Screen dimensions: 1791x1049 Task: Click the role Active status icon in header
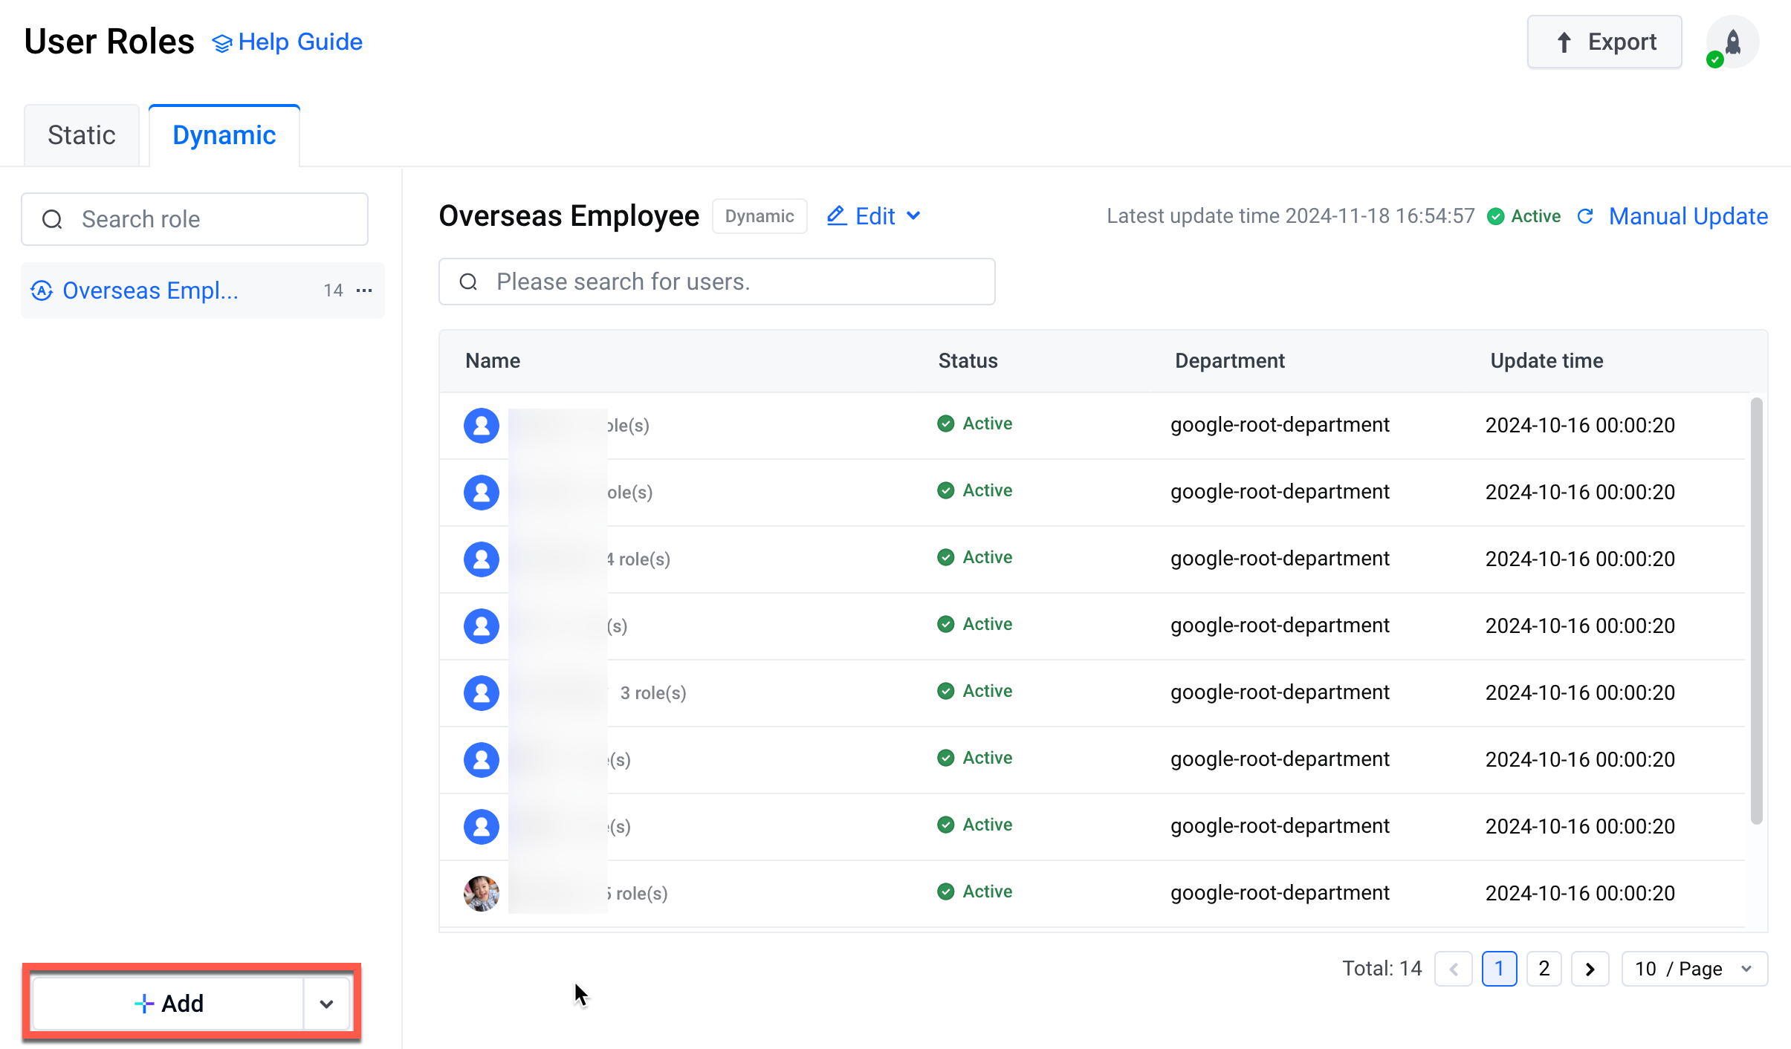coord(1496,216)
